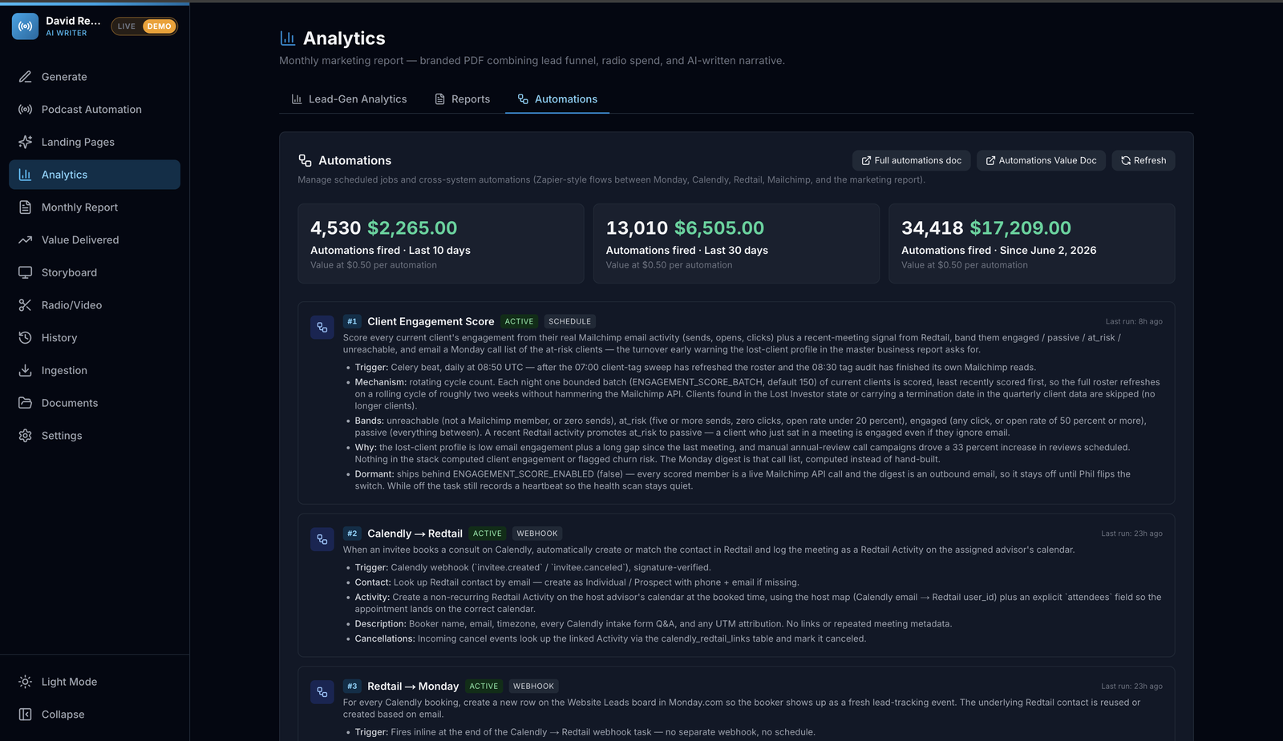Screen dimensions: 1283x741
Task: Click the ACTIVE badge on Client Engagement Score
Action: tap(519, 321)
